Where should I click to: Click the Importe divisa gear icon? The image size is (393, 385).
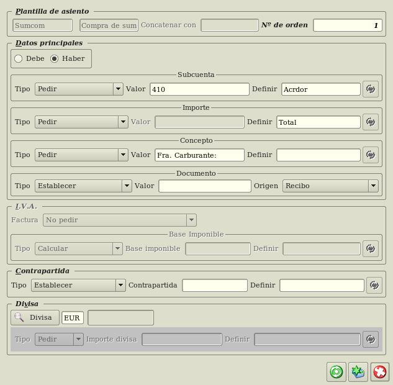coord(371,339)
